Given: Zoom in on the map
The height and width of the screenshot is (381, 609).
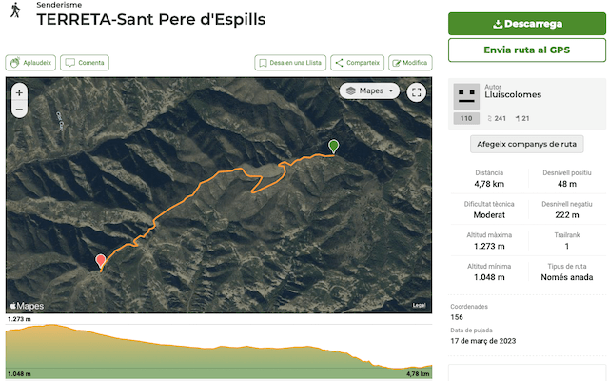Looking at the screenshot, I should pos(19,93).
